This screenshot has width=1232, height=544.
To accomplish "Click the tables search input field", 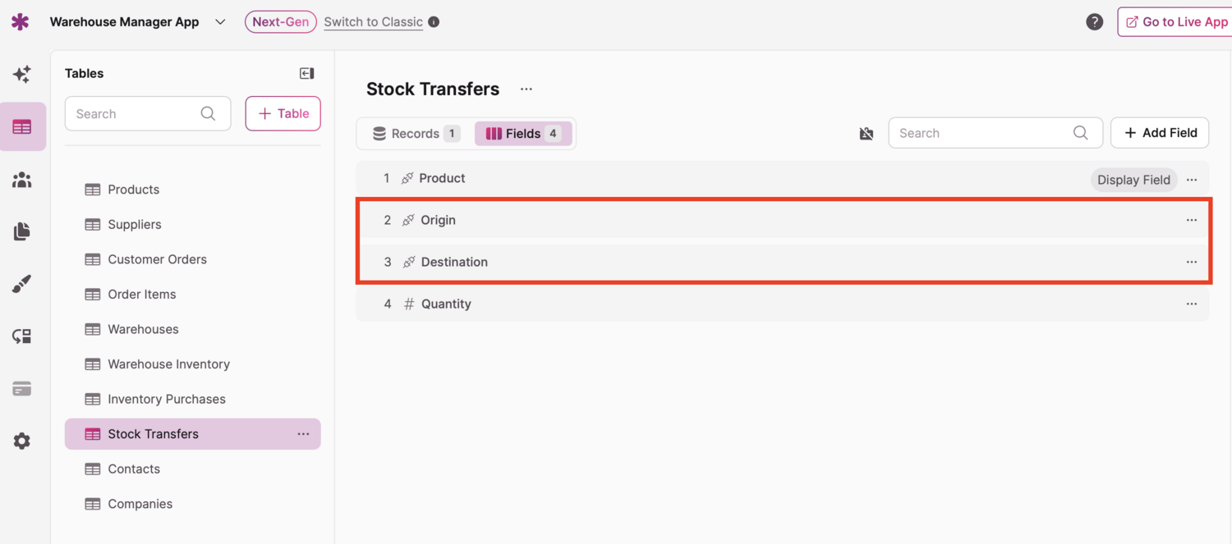I will (x=136, y=114).
